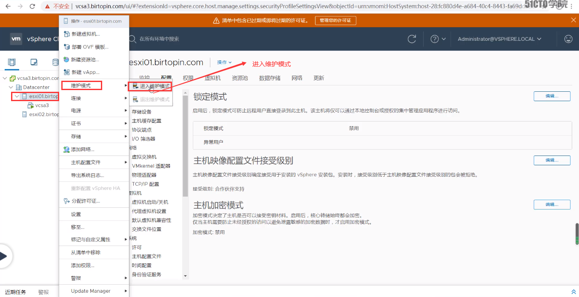Click settings list scrollbar down arrow
Screen dimensions: 579x297
tap(185, 276)
